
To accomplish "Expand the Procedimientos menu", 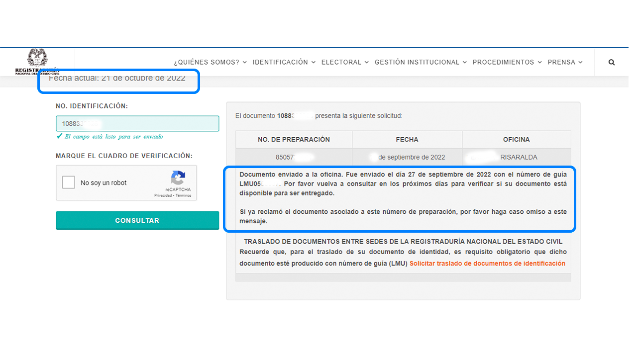I will click(x=507, y=62).
